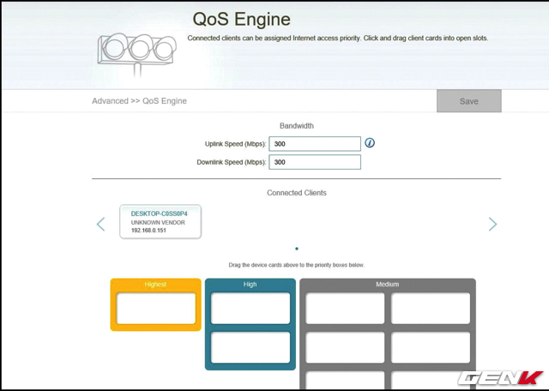Go to Advanced in the breadcrumb
This screenshot has width=549, height=391.
pyautogui.click(x=110, y=101)
